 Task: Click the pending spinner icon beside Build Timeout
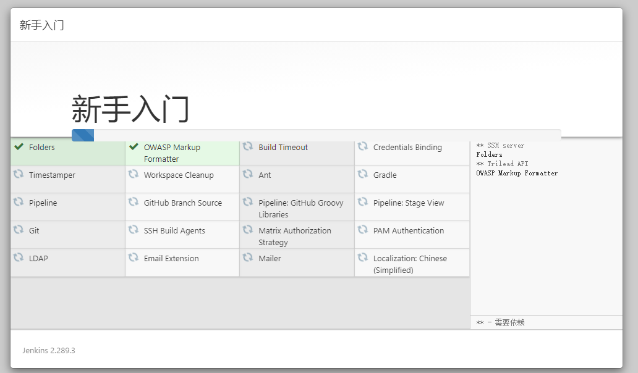[x=248, y=146]
